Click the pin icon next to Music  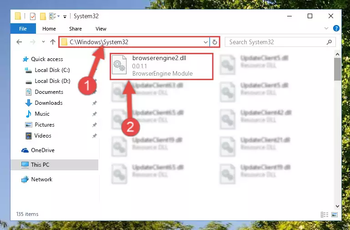[95, 114]
